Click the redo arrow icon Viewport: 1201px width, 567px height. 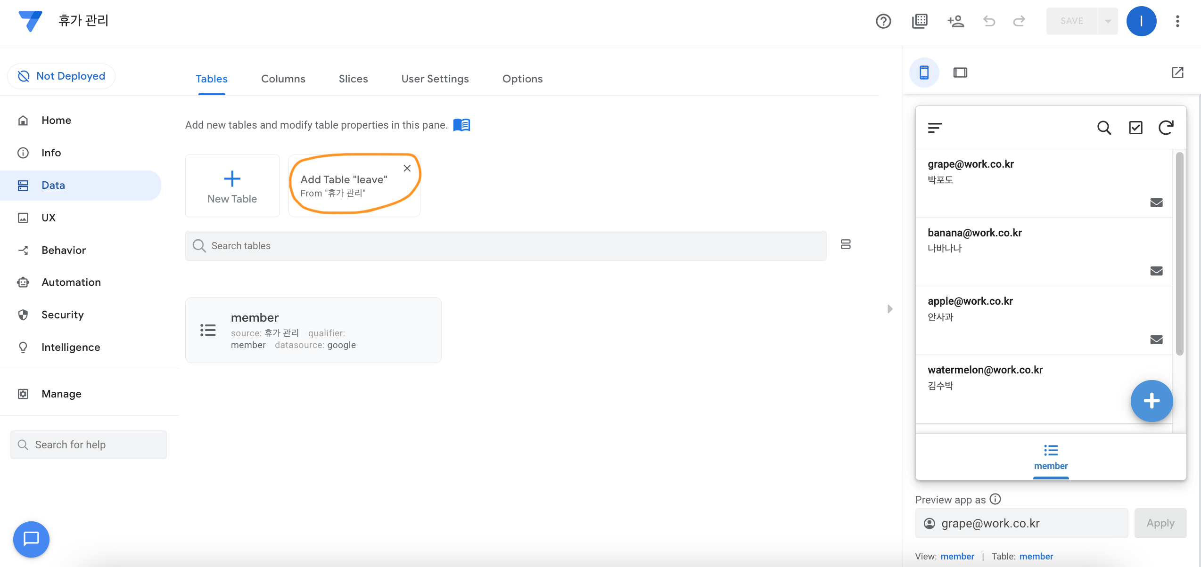pyautogui.click(x=1019, y=21)
